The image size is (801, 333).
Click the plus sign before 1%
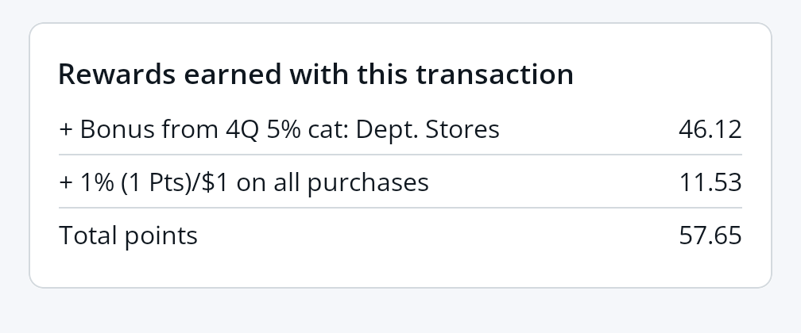(66, 182)
